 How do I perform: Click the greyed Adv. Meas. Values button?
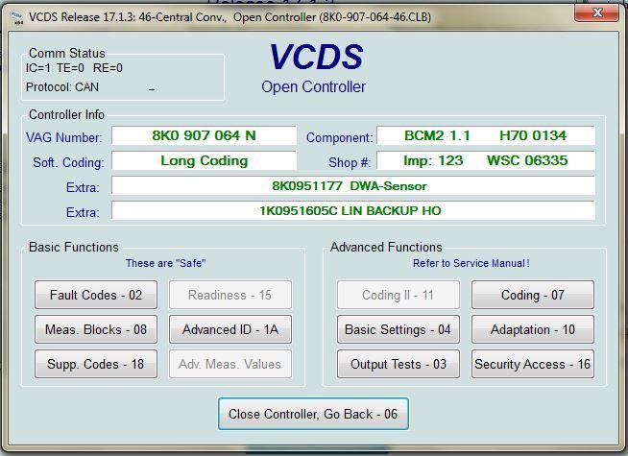230,364
